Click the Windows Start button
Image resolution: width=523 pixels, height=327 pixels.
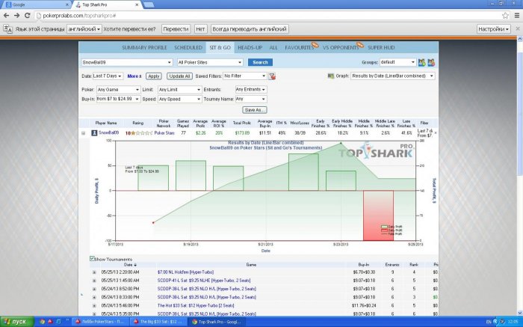(15, 321)
